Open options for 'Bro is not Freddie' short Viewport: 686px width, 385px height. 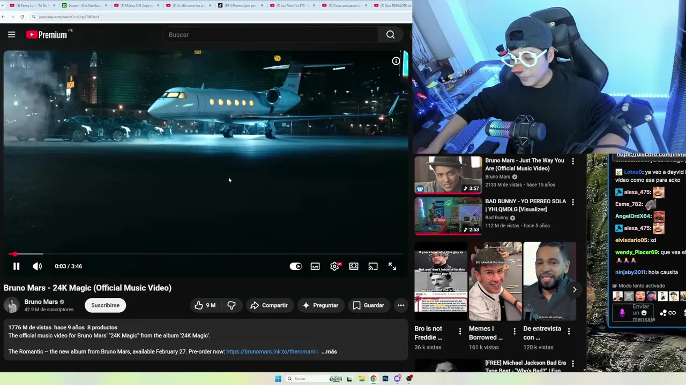[x=460, y=332]
